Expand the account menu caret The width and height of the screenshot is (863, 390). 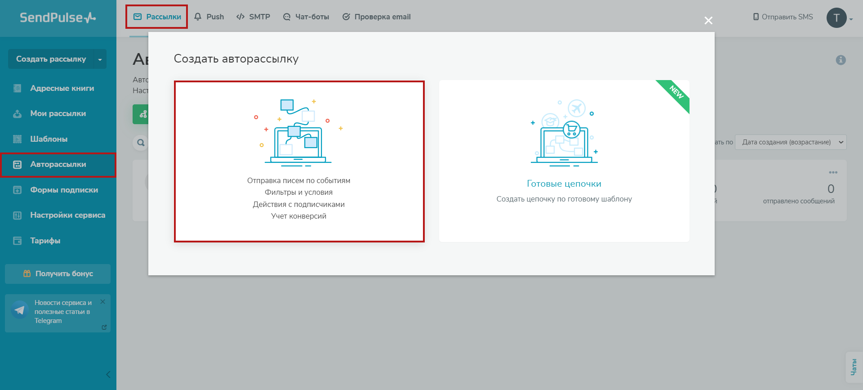click(851, 19)
